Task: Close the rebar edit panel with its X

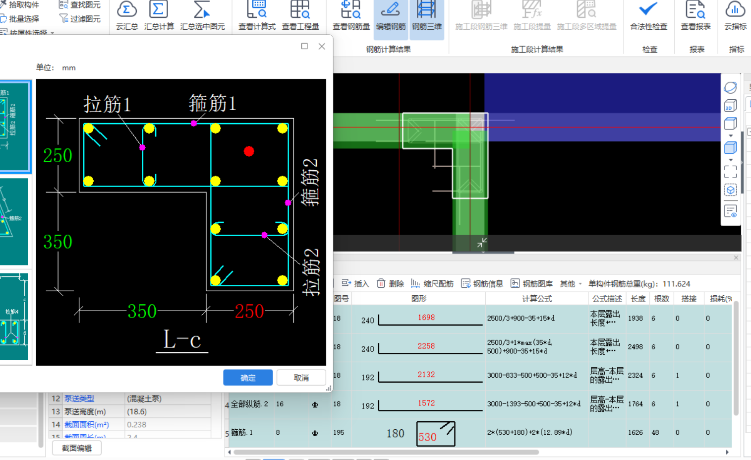Action: [736, 258]
